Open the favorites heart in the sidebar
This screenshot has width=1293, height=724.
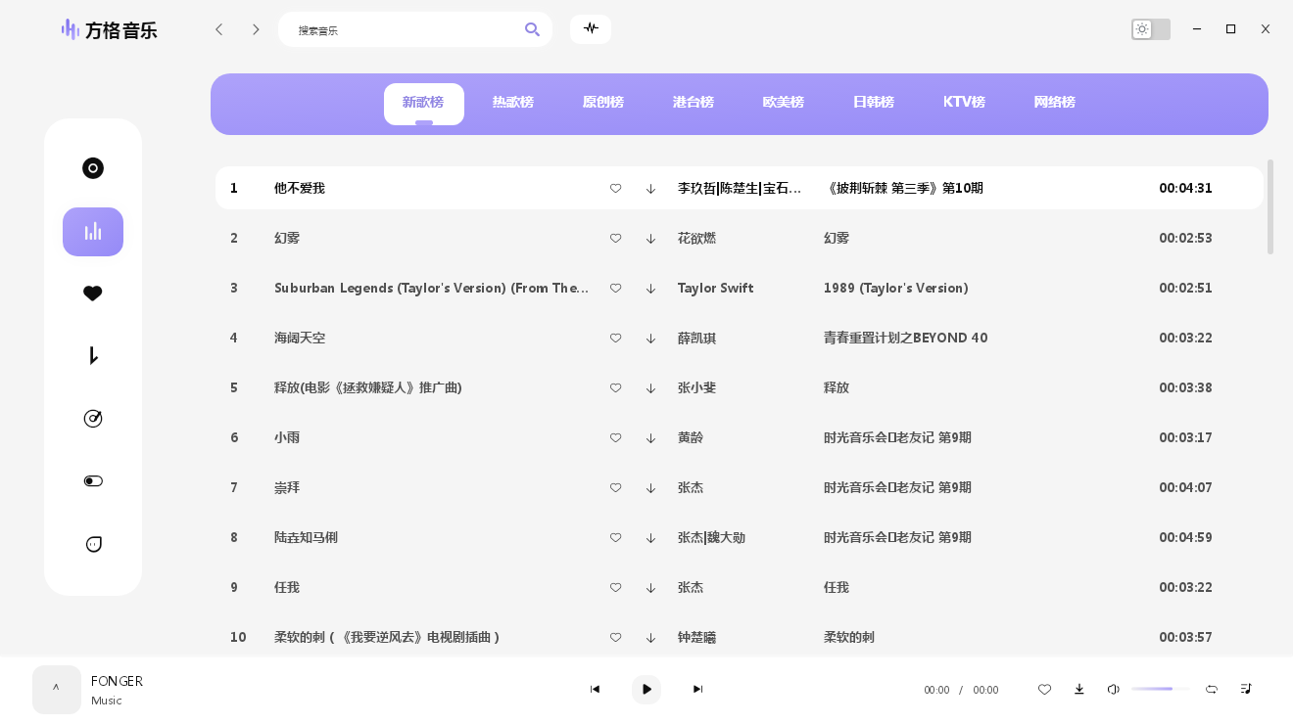click(x=93, y=294)
